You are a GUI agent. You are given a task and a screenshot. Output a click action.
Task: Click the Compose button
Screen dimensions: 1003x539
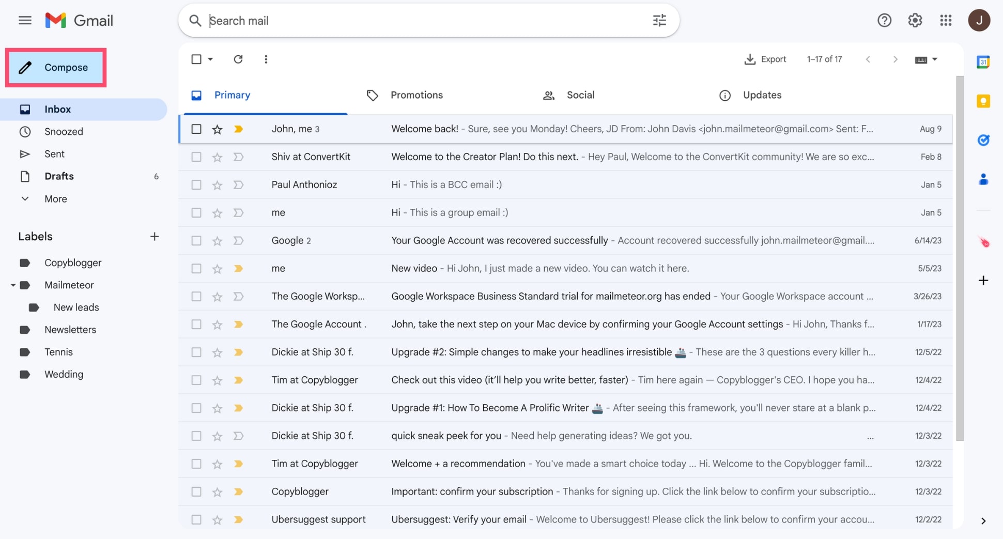[x=56, y=68]
